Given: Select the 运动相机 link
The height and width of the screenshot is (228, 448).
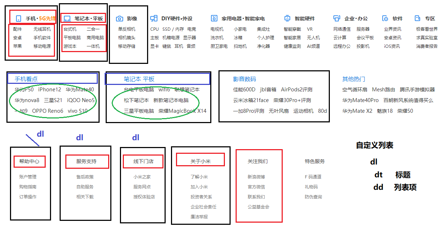Looking at the screenshot, I should 303,111.
